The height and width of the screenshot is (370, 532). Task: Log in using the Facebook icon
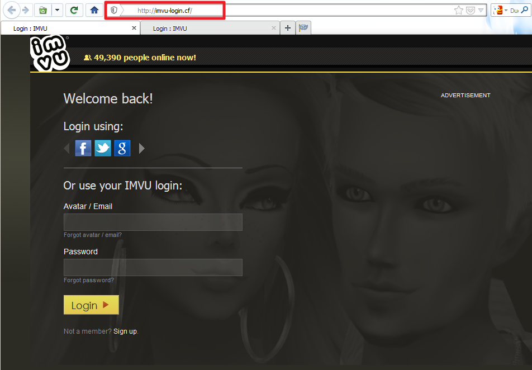[x=83, y=148]
